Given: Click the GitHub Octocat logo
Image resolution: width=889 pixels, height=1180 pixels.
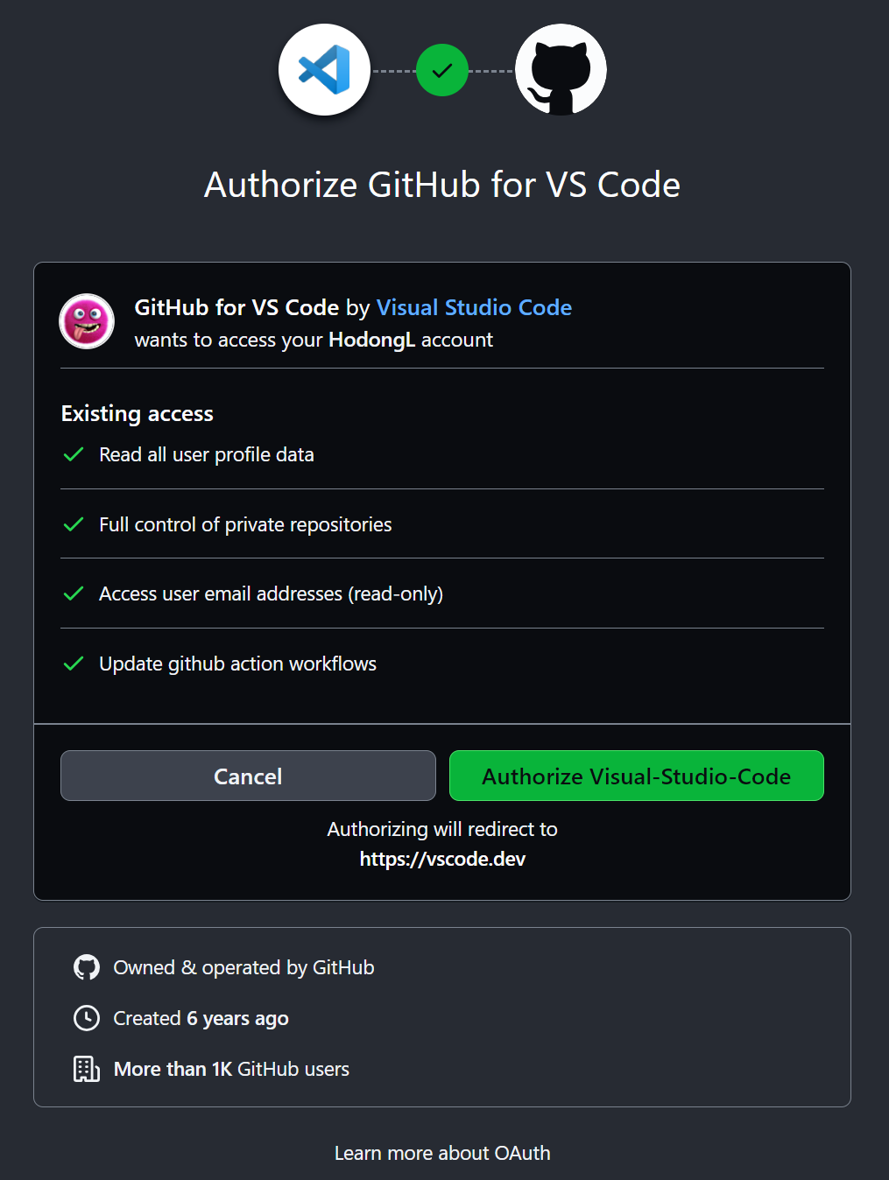Looking at the screenshot, I should [561, 69].
